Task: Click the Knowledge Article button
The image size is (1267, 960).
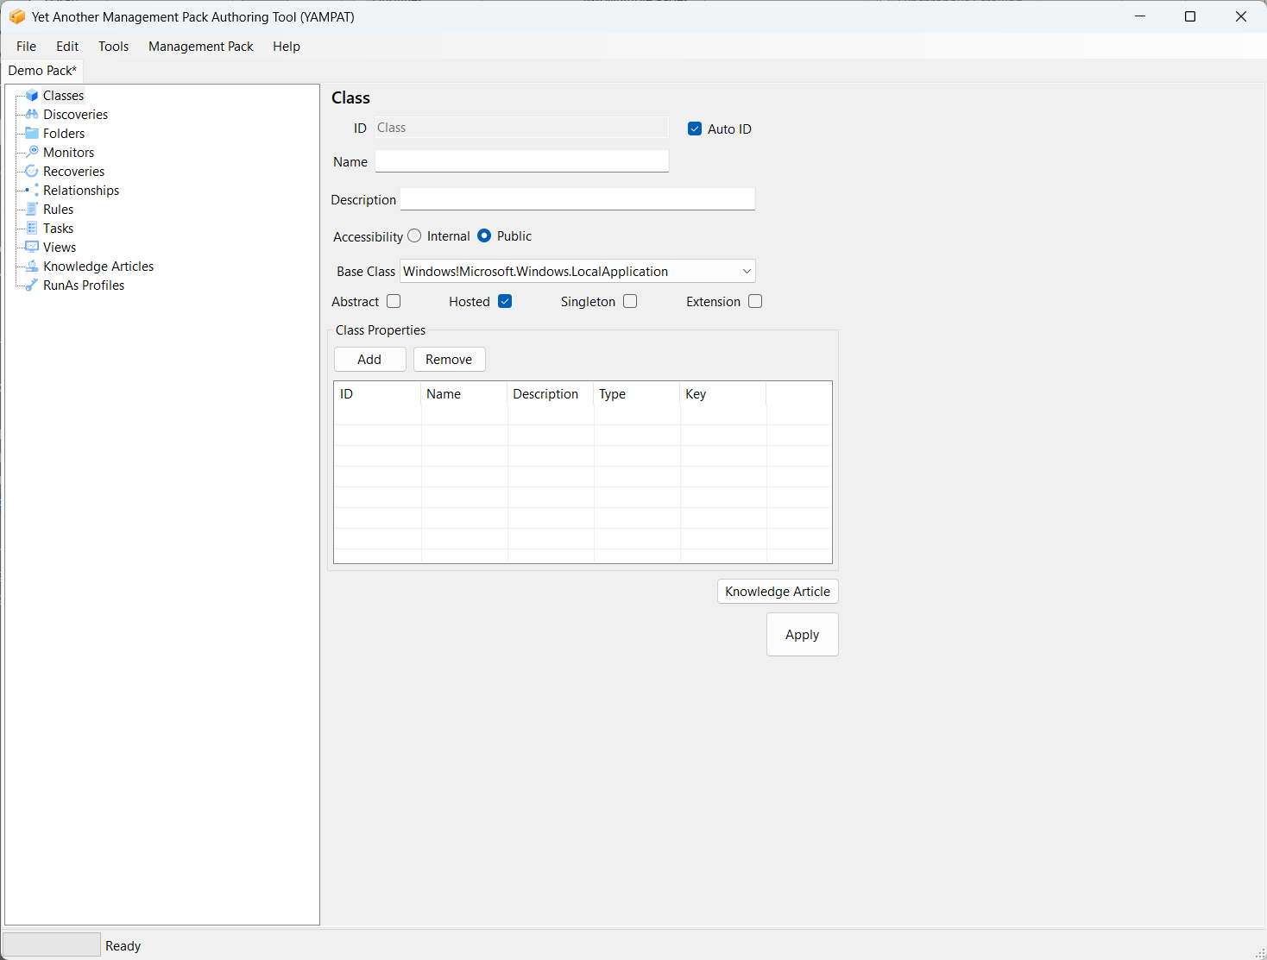Action: (x=778, y=592)
